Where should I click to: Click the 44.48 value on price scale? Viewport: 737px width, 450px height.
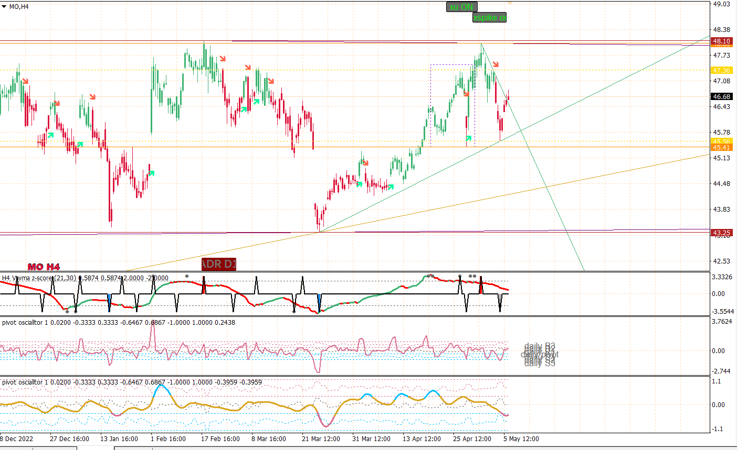[722, 183]
